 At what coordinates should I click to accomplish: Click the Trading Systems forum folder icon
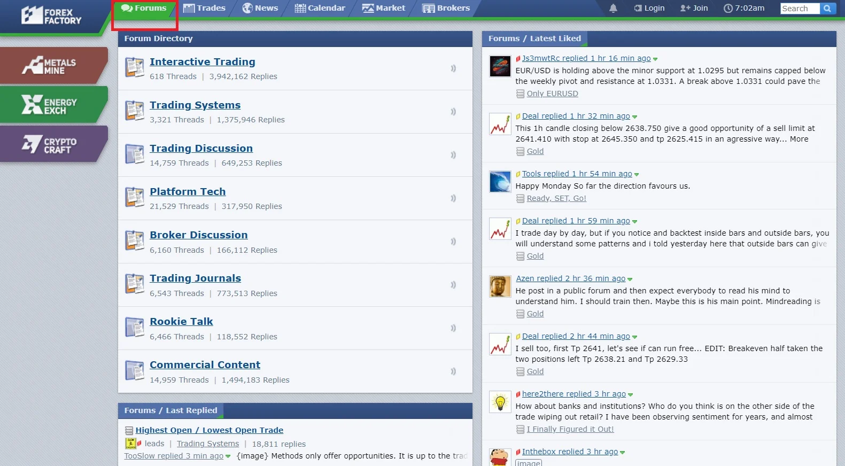(x=135, y=111)
